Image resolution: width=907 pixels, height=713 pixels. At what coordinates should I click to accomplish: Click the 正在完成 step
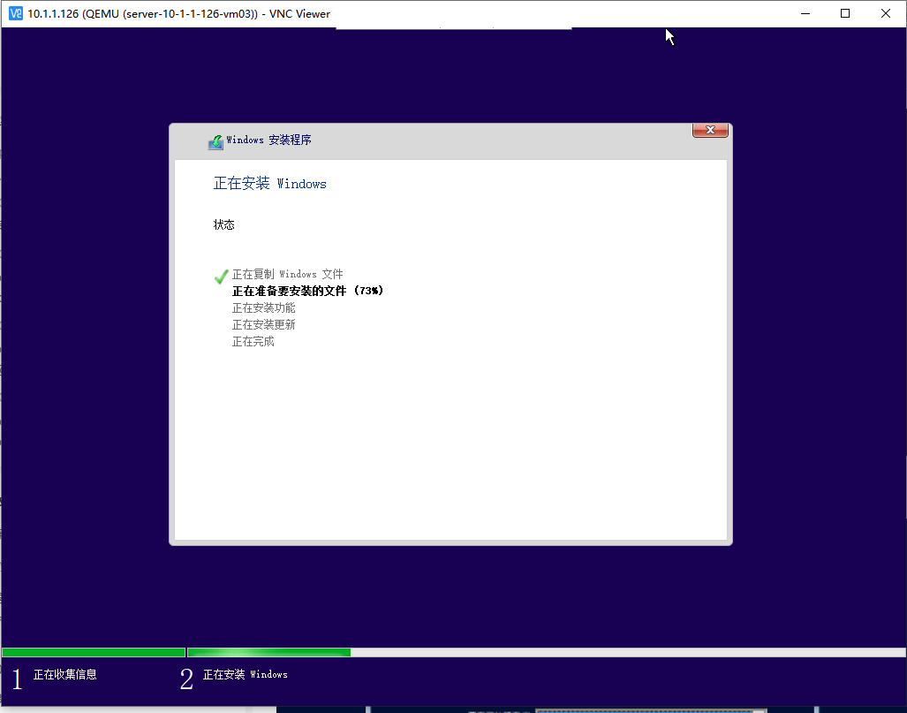click(x=253, y=341)
